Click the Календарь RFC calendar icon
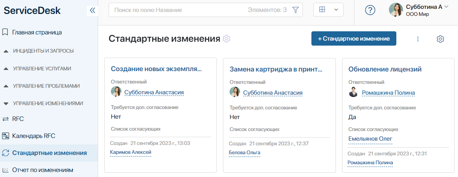 [5, 136]
